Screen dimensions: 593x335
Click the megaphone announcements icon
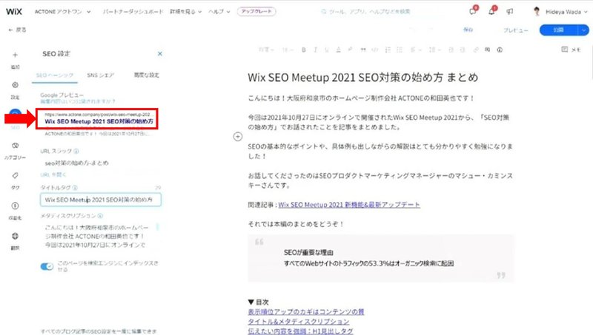coord(510,12)
